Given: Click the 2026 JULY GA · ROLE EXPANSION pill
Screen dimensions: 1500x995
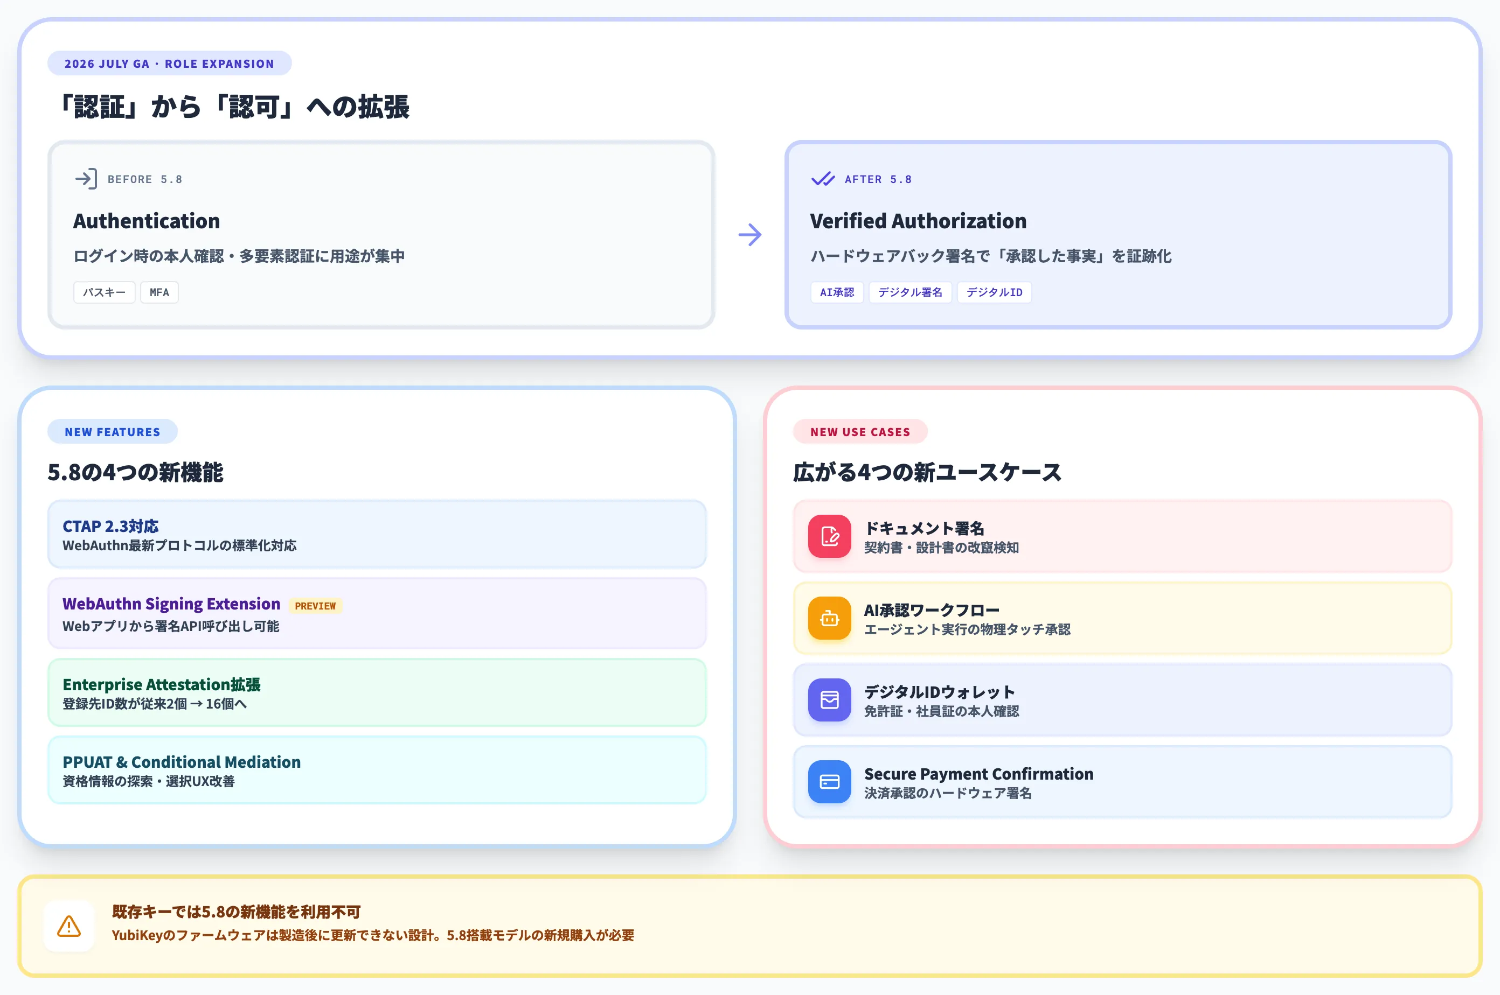Looking at the screenshot, I should (x=170, y=64).
